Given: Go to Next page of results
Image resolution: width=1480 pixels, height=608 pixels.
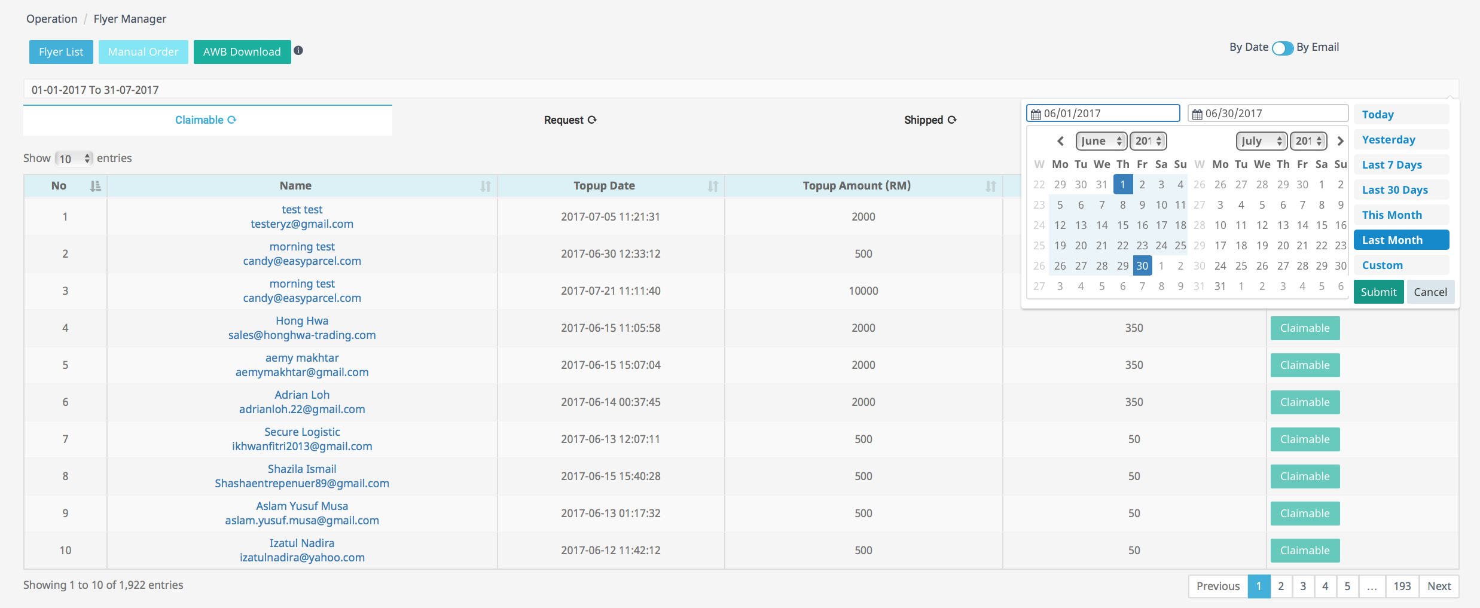Looking at the screenshot, I should [x=1439, y=586].
